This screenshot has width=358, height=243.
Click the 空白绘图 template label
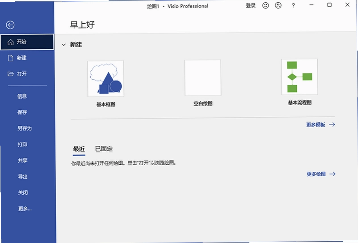tap(203, 103)
